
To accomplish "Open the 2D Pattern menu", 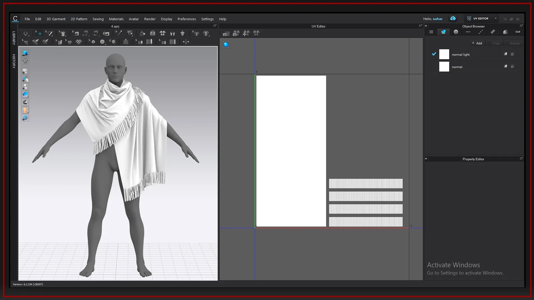I will [x=79, y=19].
